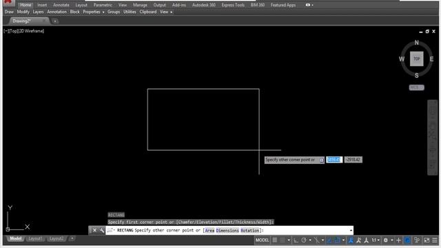Image resolution: width=441 pixels, height=248 pixels.
Task: Toggle snap mode in status bar
Action: 283,240
